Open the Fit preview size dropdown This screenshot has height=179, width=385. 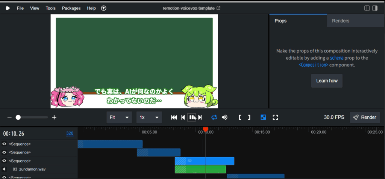119,117
